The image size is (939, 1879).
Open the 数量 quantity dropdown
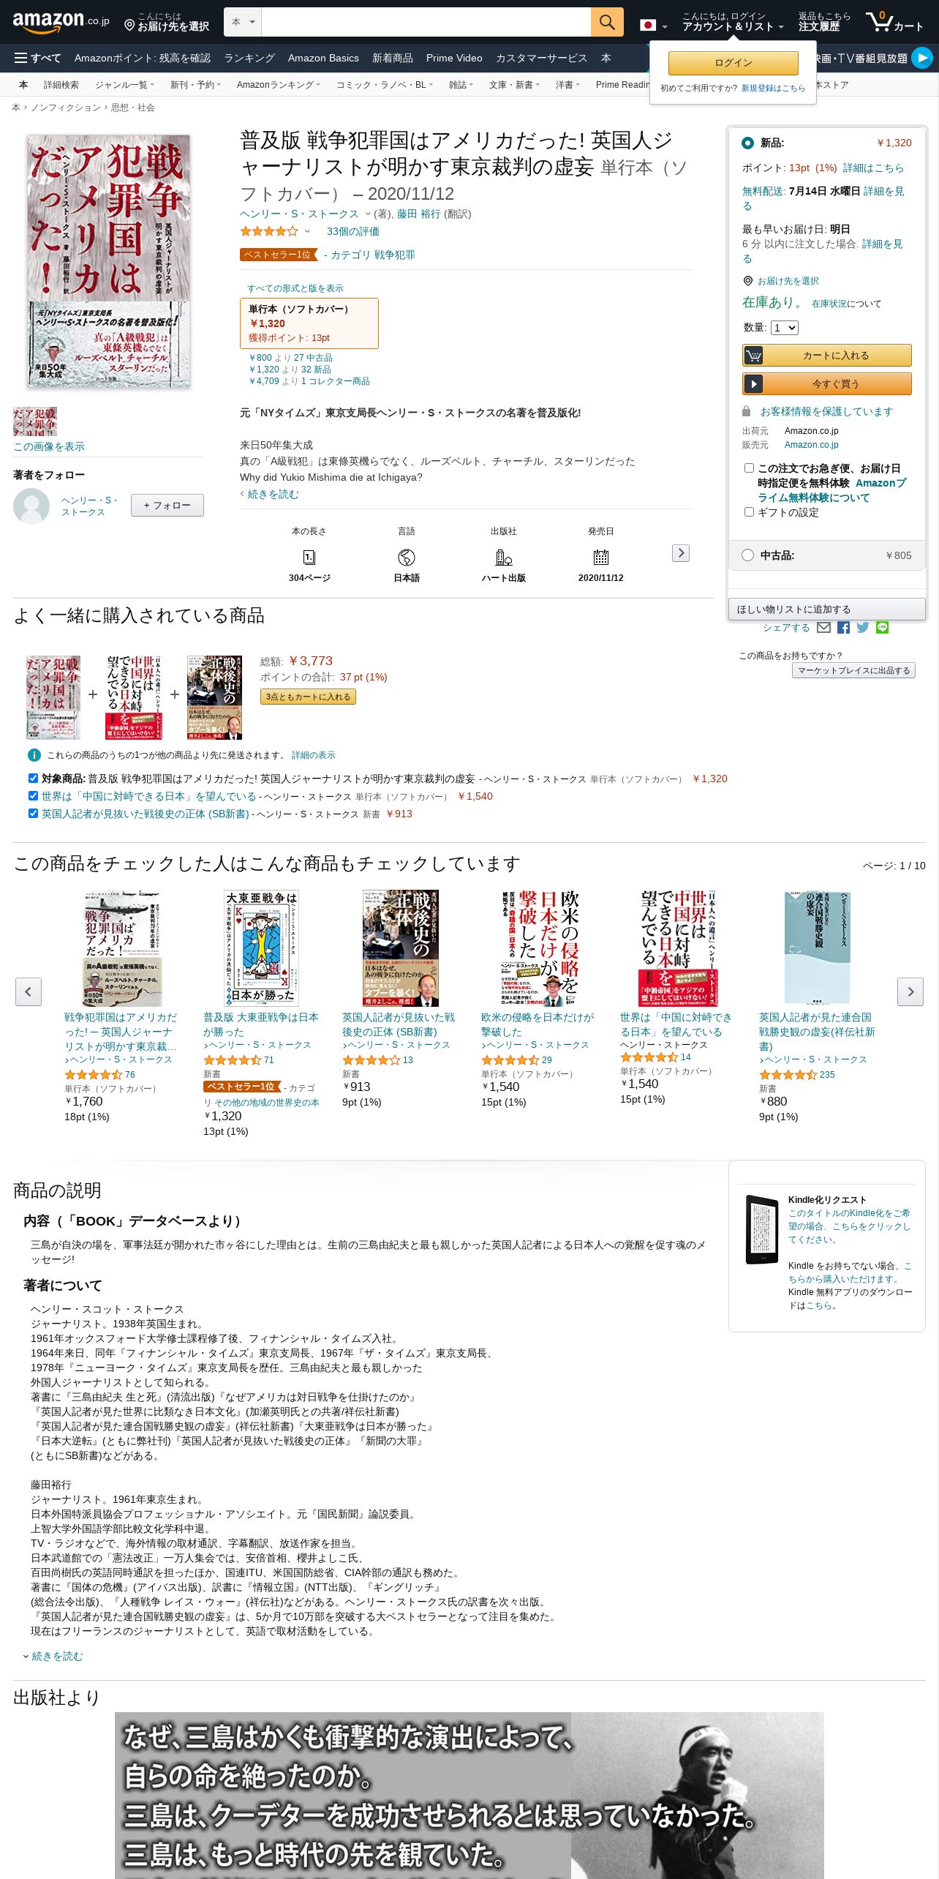(785, 328)
